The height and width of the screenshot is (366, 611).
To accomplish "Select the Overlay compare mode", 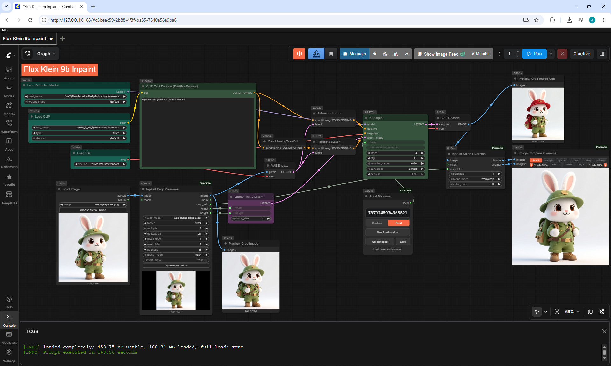I will coord(588,160).
